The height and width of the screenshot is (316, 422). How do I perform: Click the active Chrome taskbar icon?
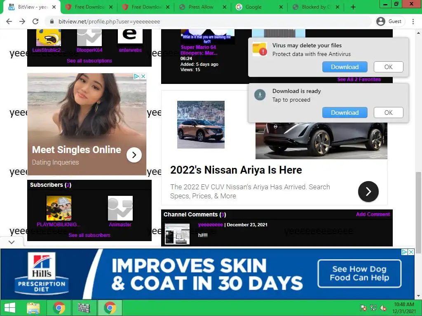click(110, 308)
